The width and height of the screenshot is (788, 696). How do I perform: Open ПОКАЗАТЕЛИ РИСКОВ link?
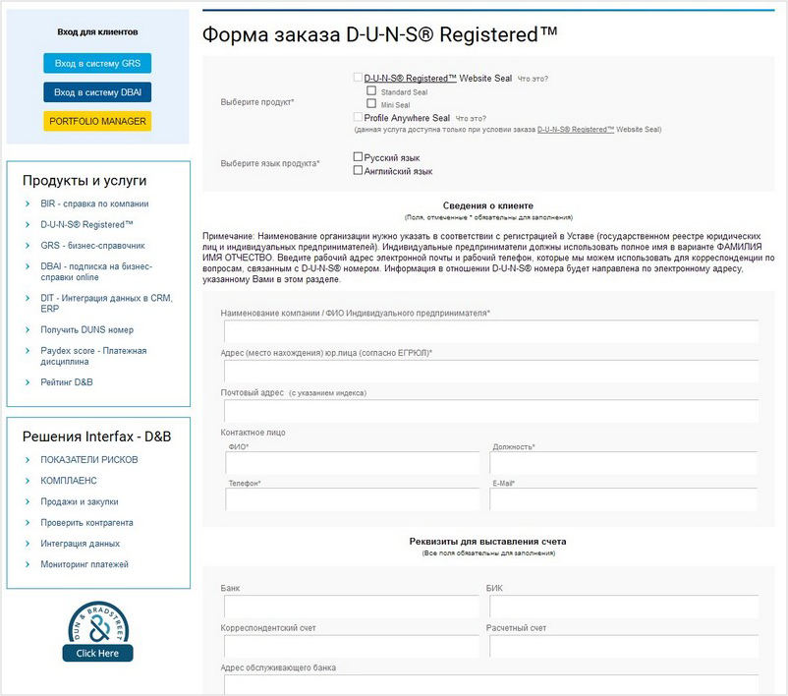click(89, 460)
